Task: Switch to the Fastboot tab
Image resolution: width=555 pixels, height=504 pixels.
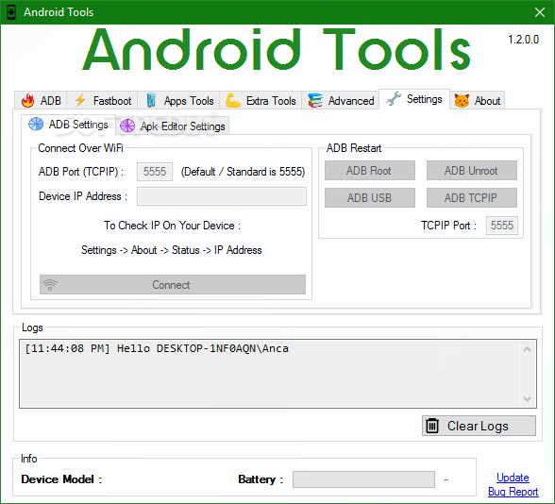Action: click(x=102, y=100)
